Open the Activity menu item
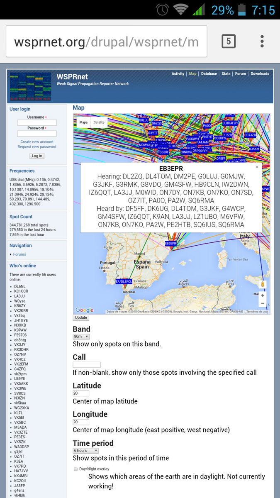 coord(178,74)
